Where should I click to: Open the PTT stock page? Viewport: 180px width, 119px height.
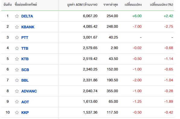[x=25, y=38]
